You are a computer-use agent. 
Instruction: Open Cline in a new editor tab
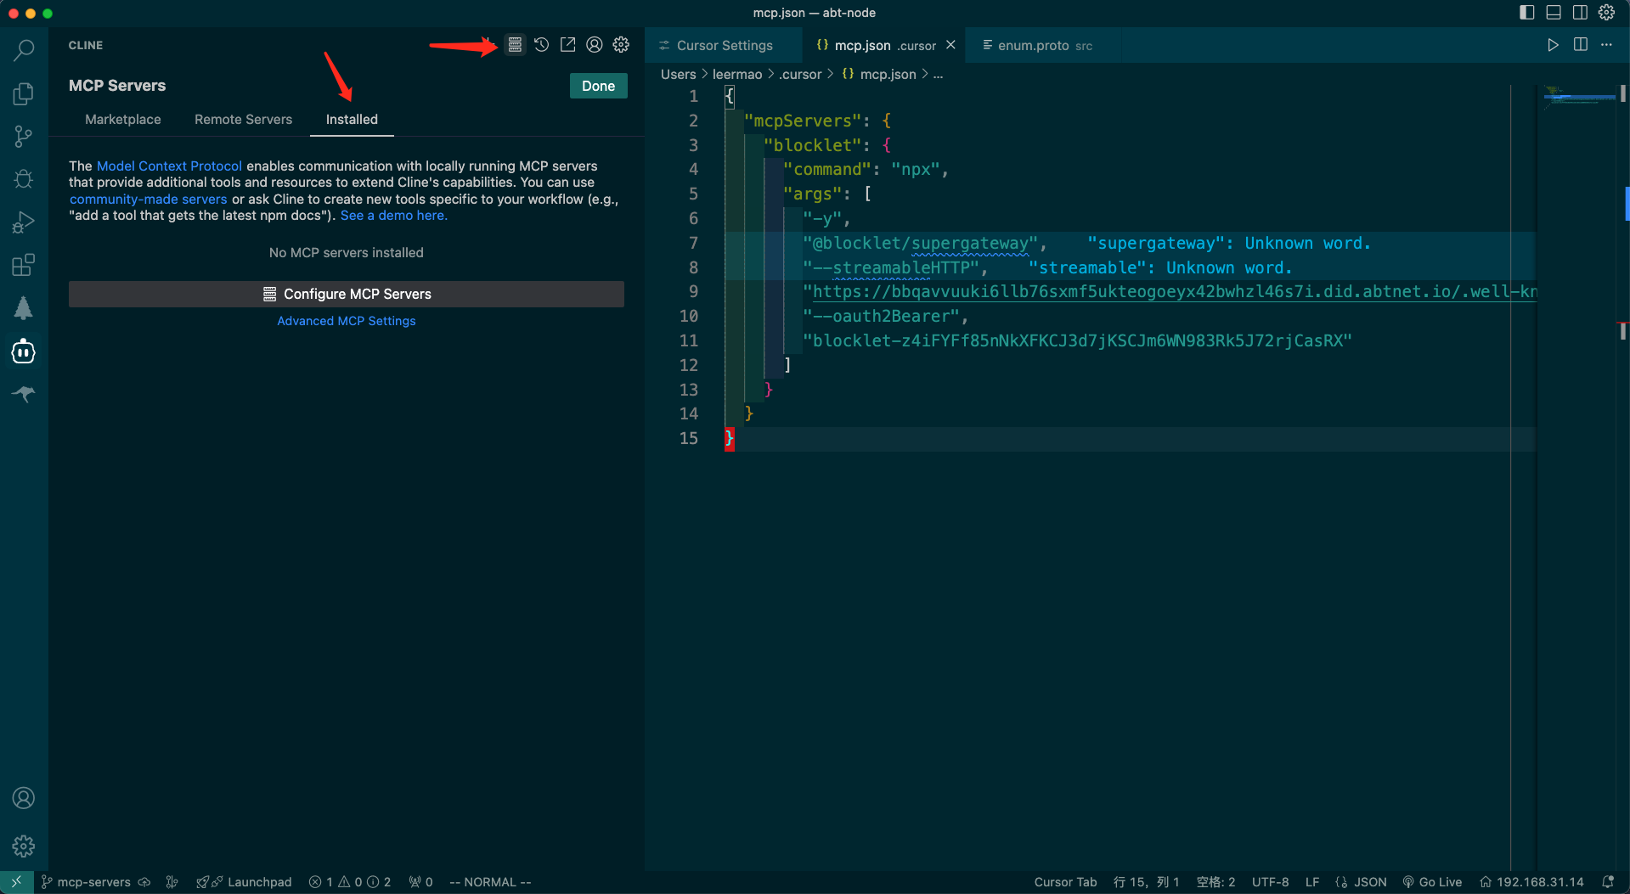567,45
